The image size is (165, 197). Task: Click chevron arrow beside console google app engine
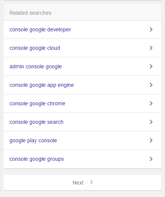click(x=151, y=85)
